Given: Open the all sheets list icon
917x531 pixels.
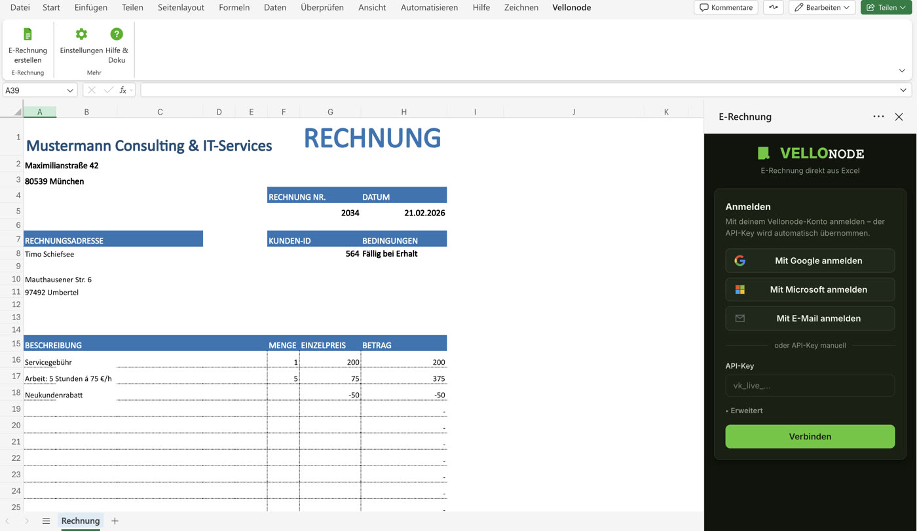Looking at the screenshot, I should [x=46, y=521].
